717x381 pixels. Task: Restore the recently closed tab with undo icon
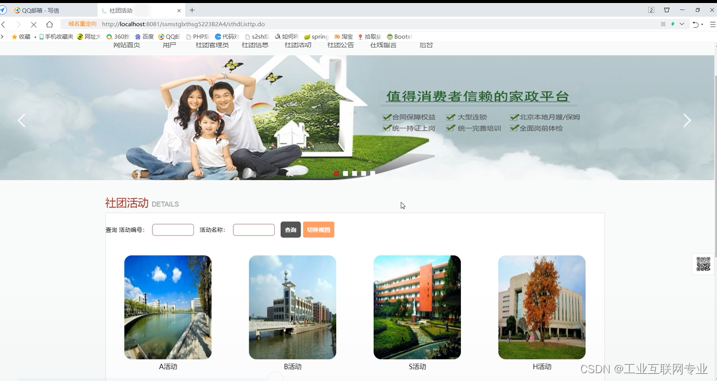[x=695, y=24]
